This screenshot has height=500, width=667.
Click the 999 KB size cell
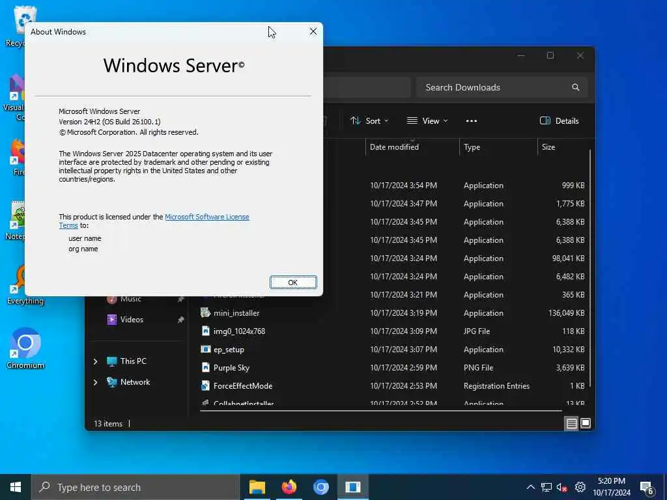tap(573, 186)
